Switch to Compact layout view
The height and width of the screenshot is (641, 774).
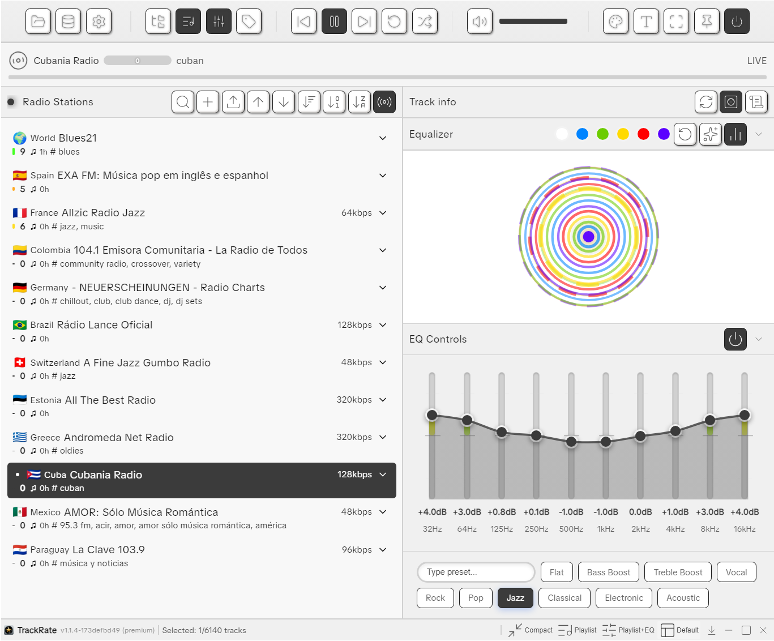point(531,630)
